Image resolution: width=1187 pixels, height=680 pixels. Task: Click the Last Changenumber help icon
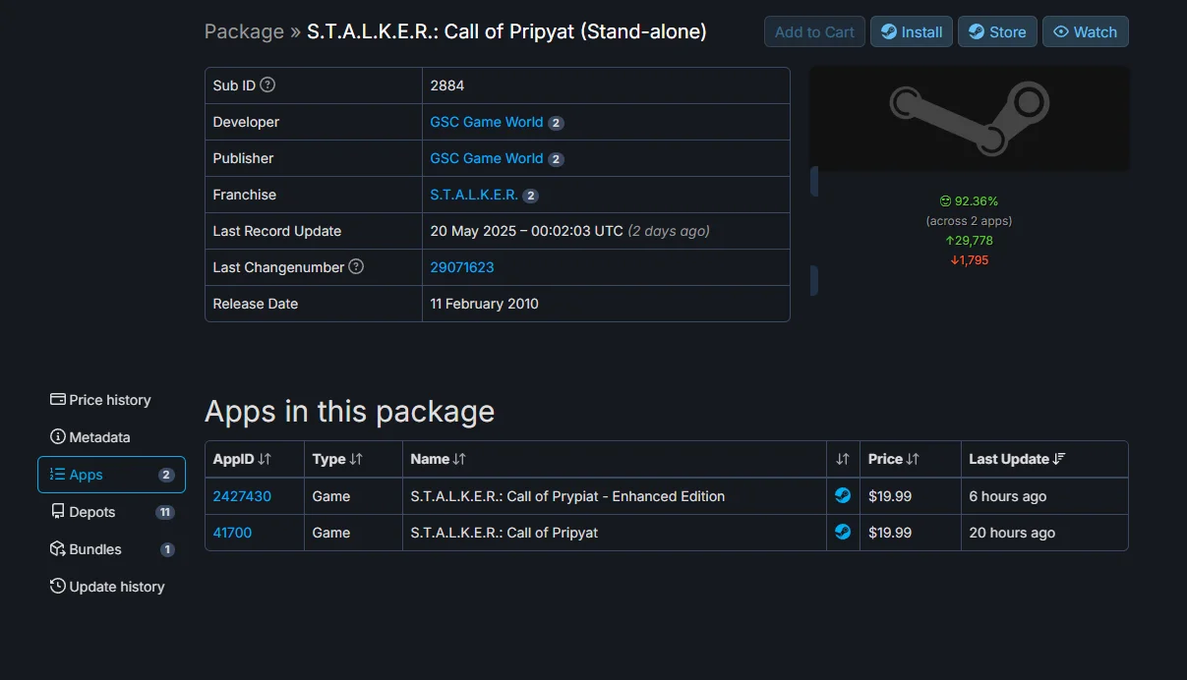[356, 266]
